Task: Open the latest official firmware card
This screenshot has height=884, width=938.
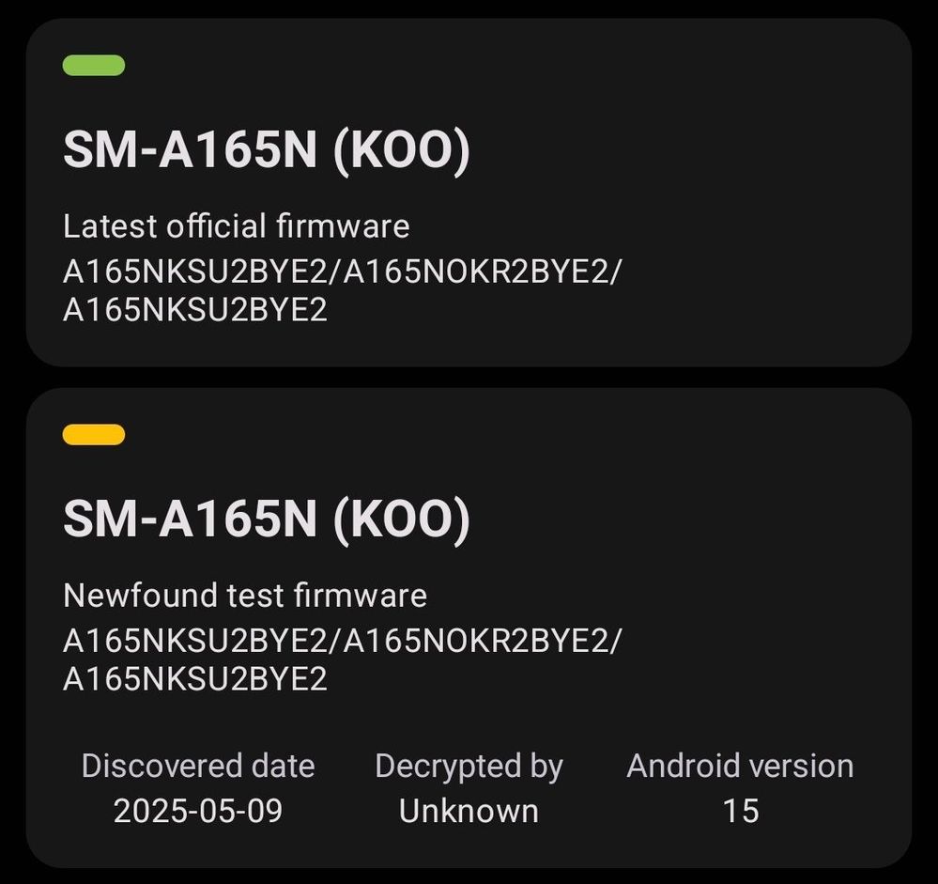Action: tap(469, 193)
